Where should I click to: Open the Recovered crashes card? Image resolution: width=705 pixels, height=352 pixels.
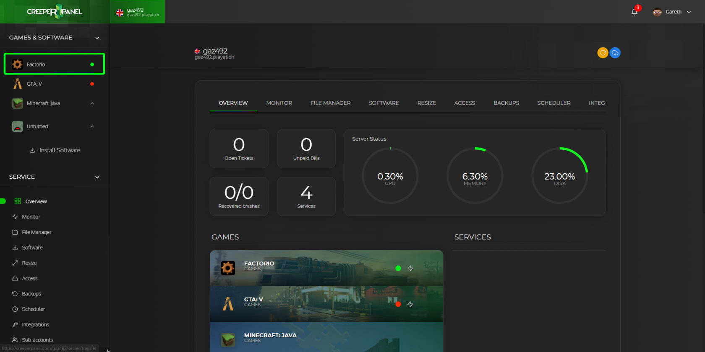[239, 196]
